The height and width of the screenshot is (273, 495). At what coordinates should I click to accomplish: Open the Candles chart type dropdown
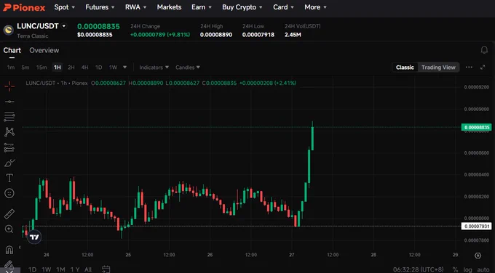[x=188, y=68]
